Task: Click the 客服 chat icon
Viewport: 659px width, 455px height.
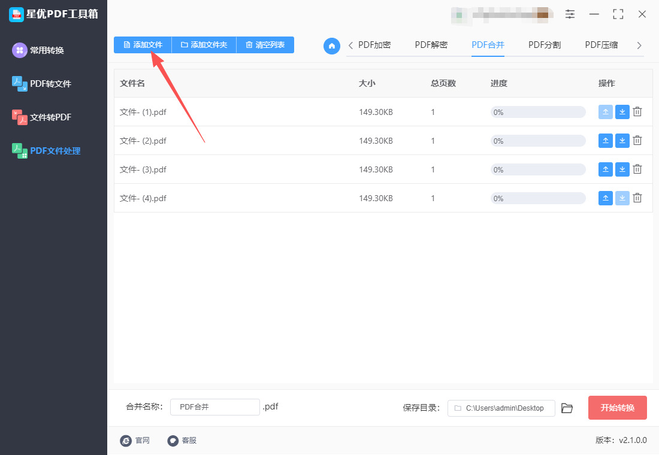Action: click(x=173, y=440)
